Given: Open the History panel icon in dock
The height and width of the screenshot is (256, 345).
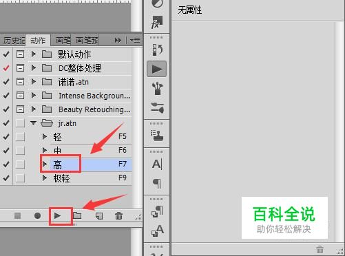Looking at the screenshot, I should [x=157, y=50].
